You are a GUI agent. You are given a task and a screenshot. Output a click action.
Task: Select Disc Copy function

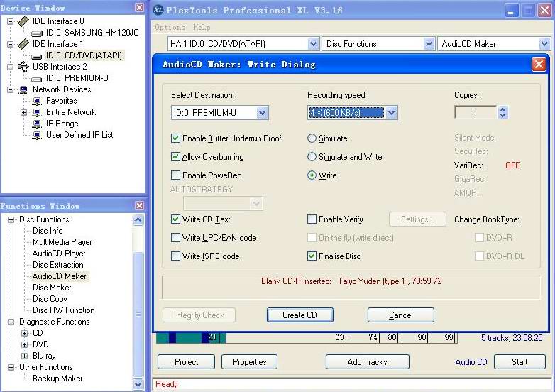[50, 298]
